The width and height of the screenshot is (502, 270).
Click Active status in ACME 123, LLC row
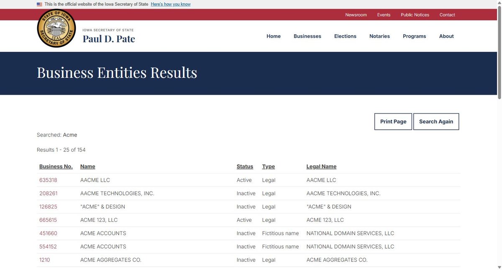click(x=244, y=220)
